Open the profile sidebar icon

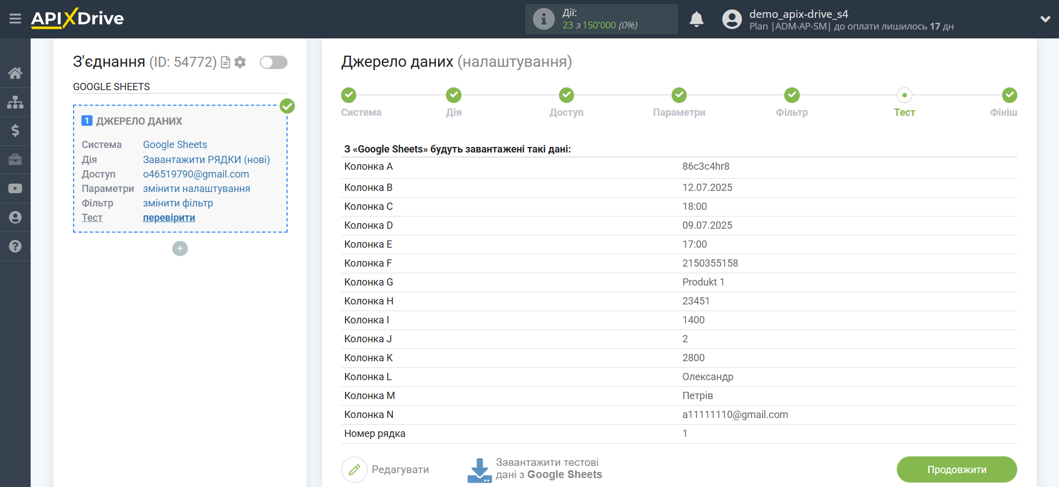click(15, 218)
